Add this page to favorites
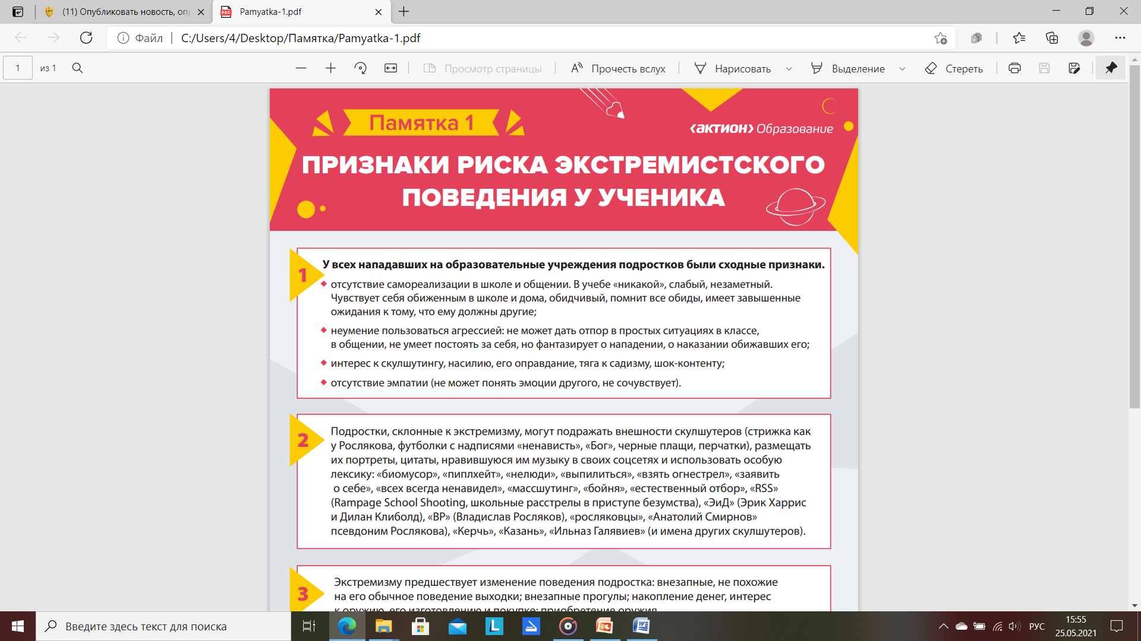 point(940,38)
